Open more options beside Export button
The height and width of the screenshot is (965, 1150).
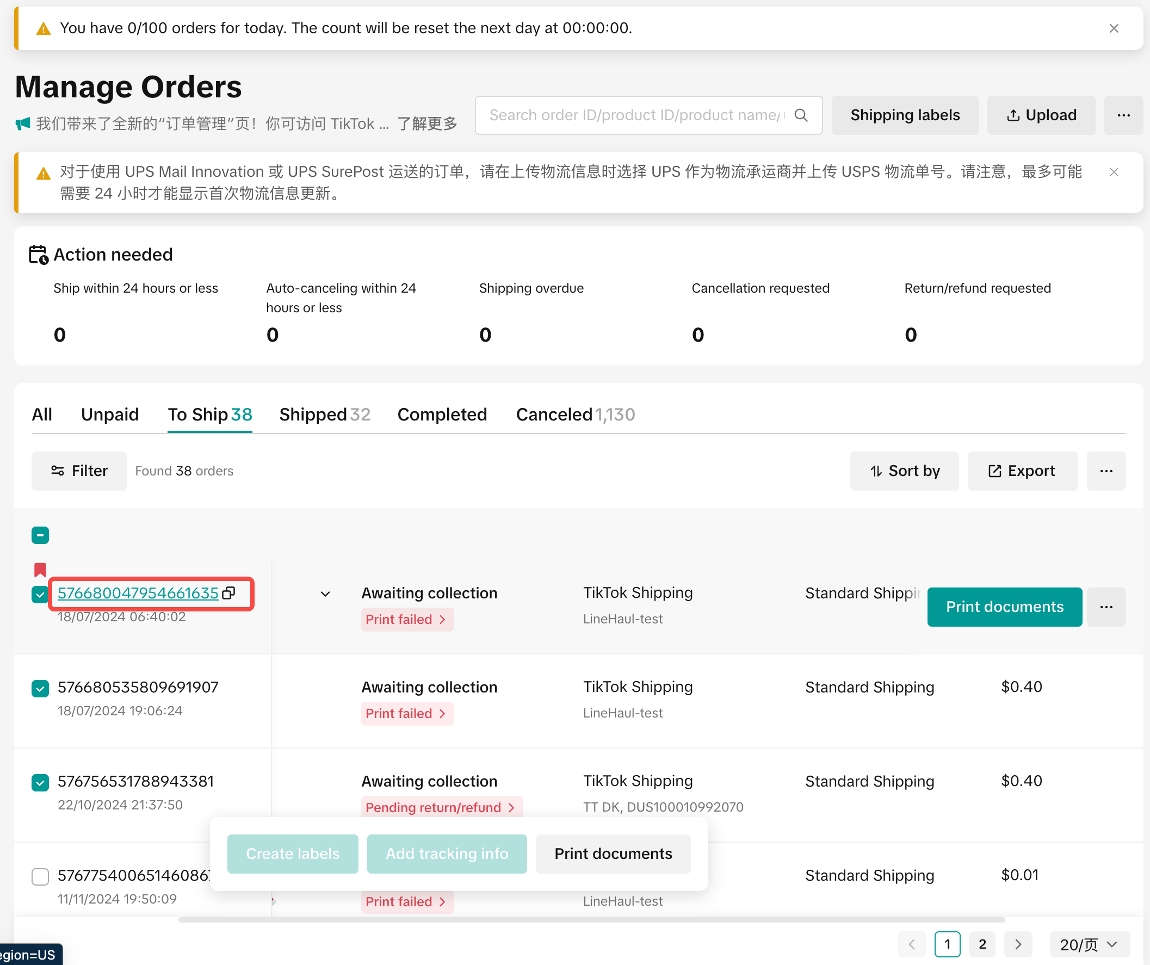click(x=1105, y=471)
